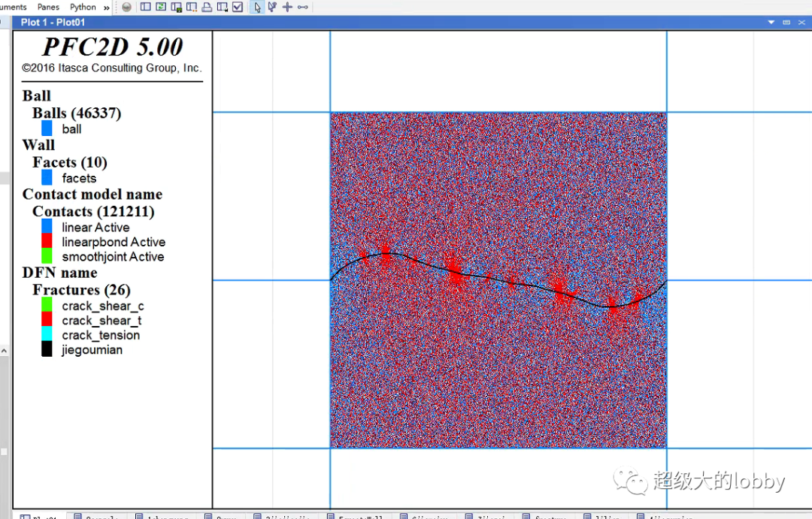Click the plot icon with orange dots
This screenshot has width=812, height=519.
[x=192, y=8]
